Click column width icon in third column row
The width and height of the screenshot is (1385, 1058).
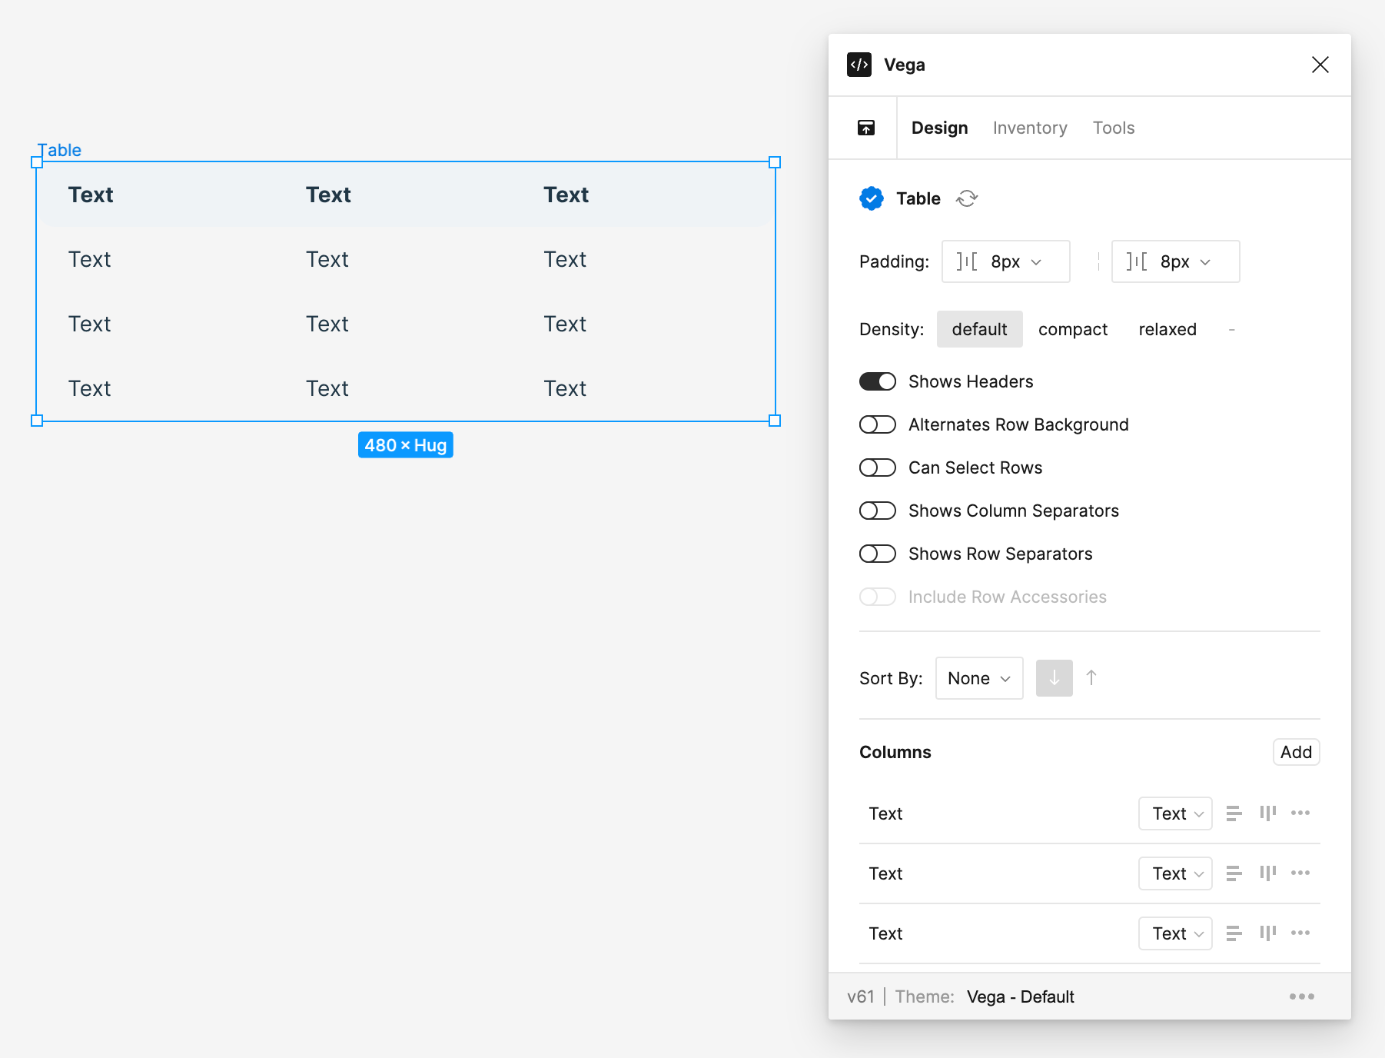1268,933
